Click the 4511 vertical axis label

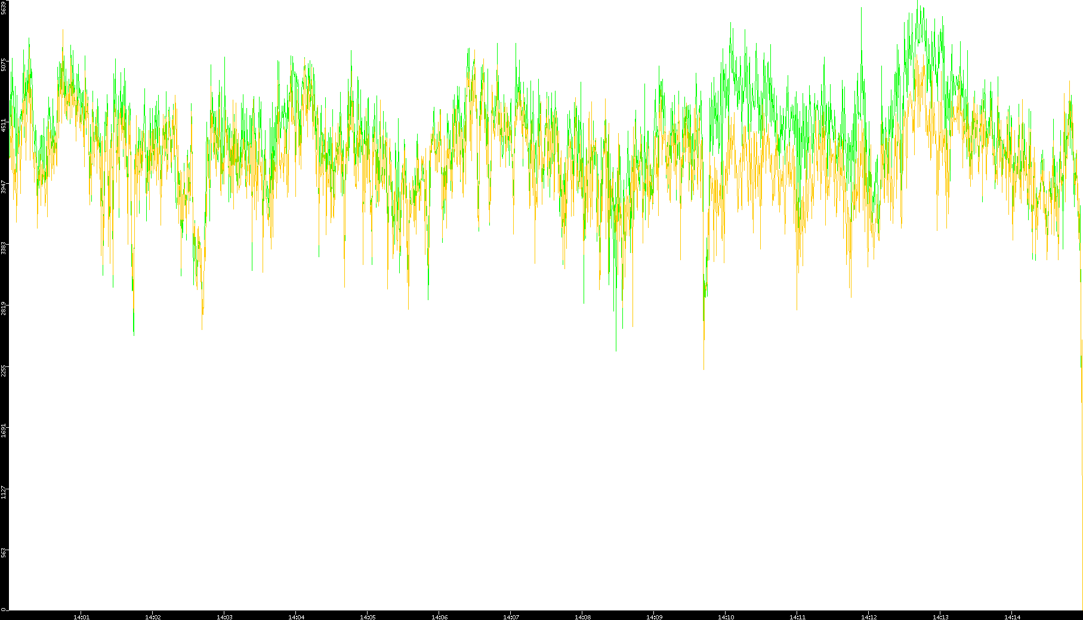[4, 125]
